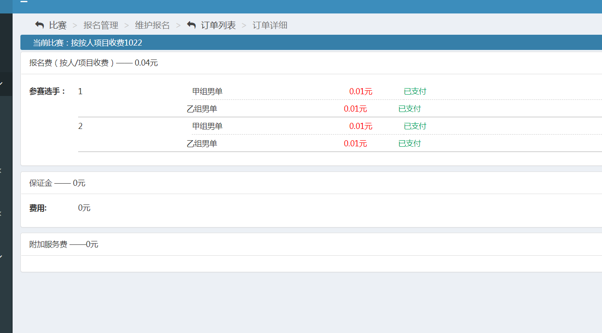
Task: Click 已支付 status for player 2's 甲组男单
Action: [x=415, y=126]
